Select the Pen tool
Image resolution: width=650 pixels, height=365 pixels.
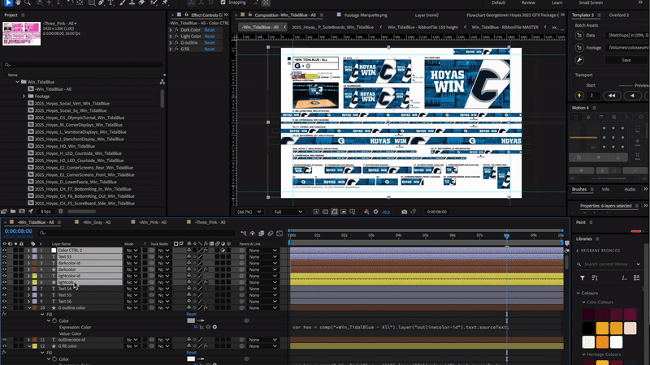point(101,2)
